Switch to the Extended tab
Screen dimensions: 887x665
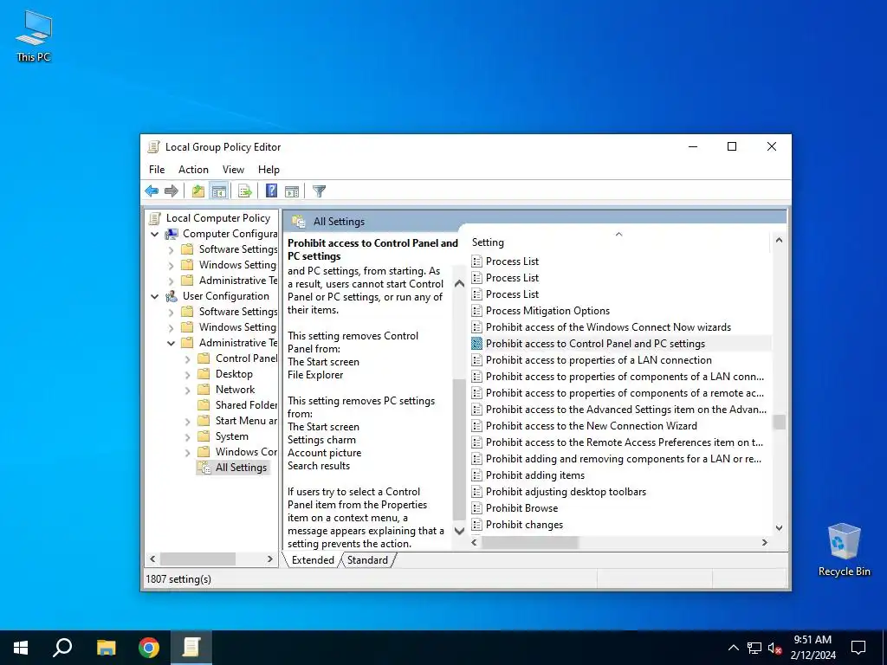click(312, 560)
